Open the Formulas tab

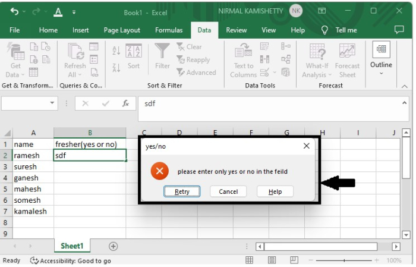pyautogui.click(x=169, y=30)
